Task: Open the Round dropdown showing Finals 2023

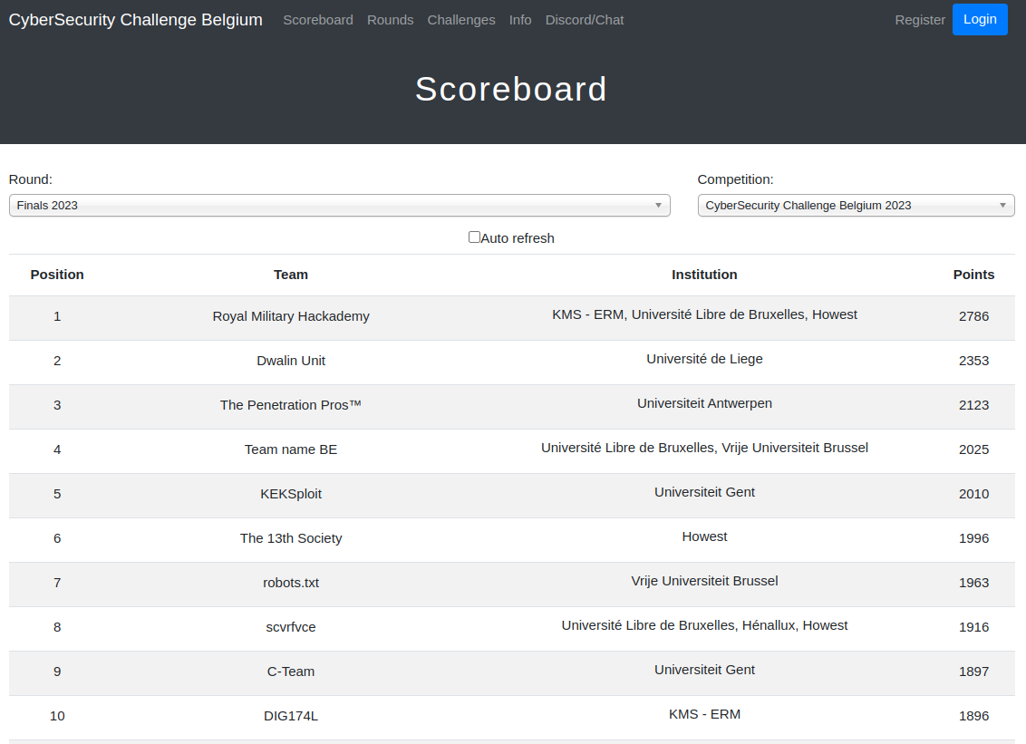Action: coord(340,206)
